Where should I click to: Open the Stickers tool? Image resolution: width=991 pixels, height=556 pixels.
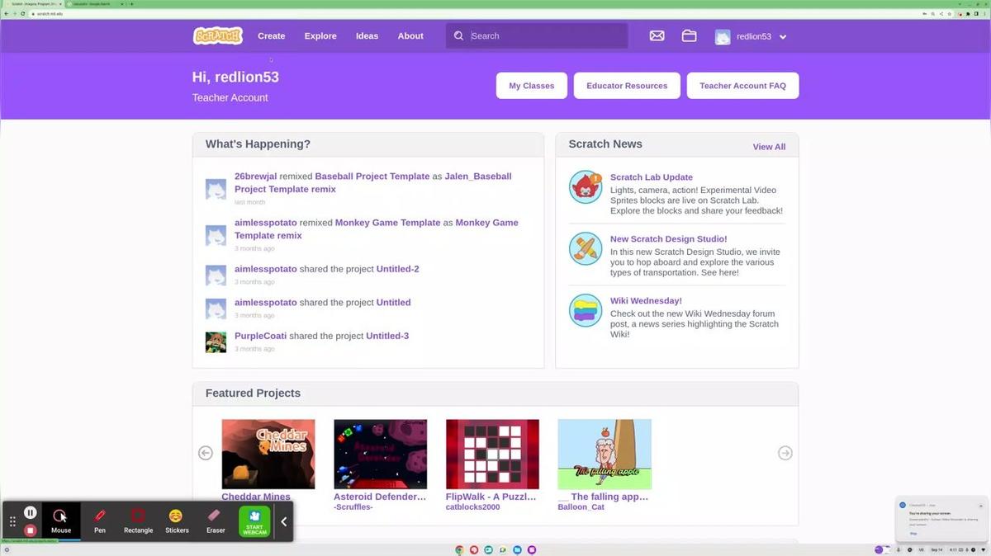click(x=176, y=521)
